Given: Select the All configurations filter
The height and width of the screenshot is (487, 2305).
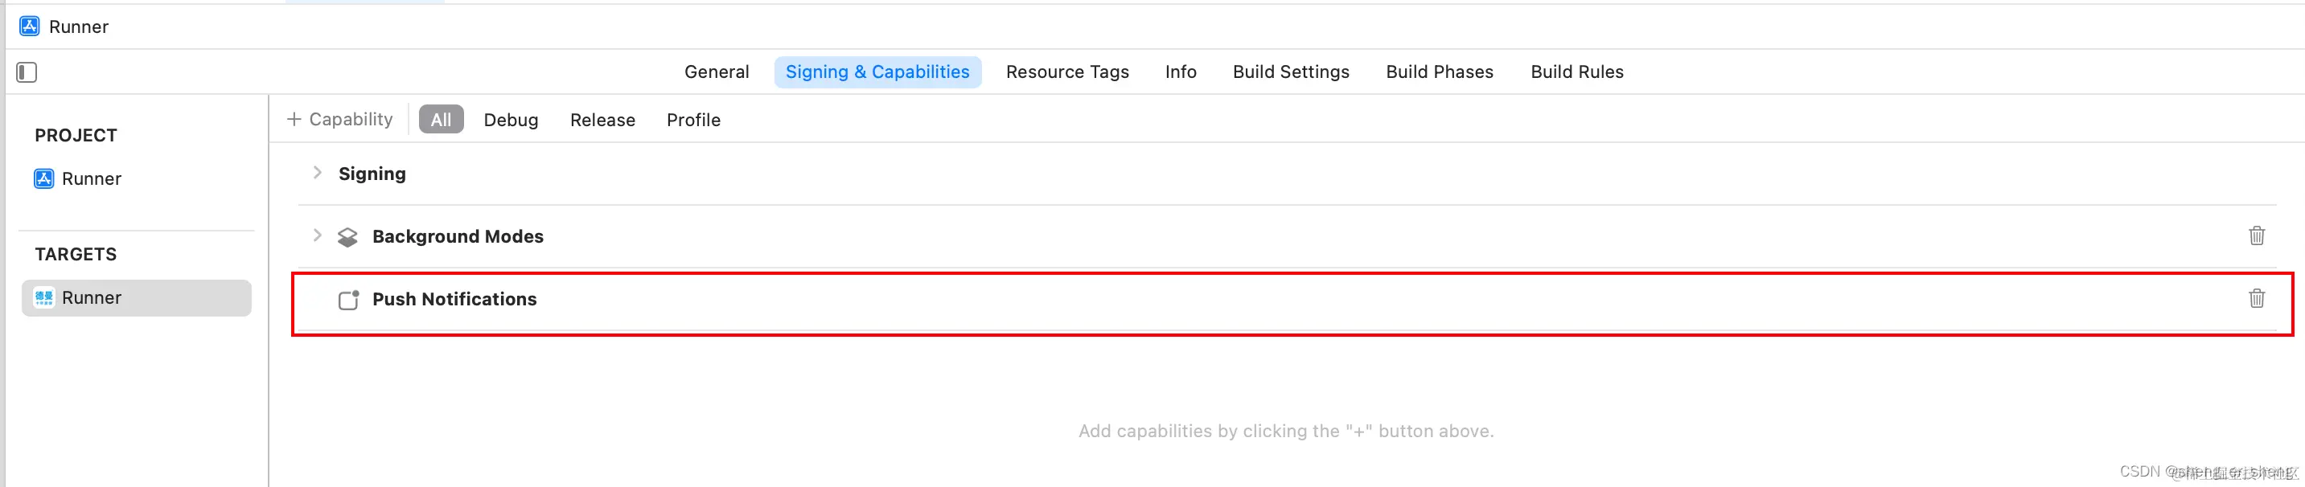Looking at the screenshot, I should coord(442,120).
